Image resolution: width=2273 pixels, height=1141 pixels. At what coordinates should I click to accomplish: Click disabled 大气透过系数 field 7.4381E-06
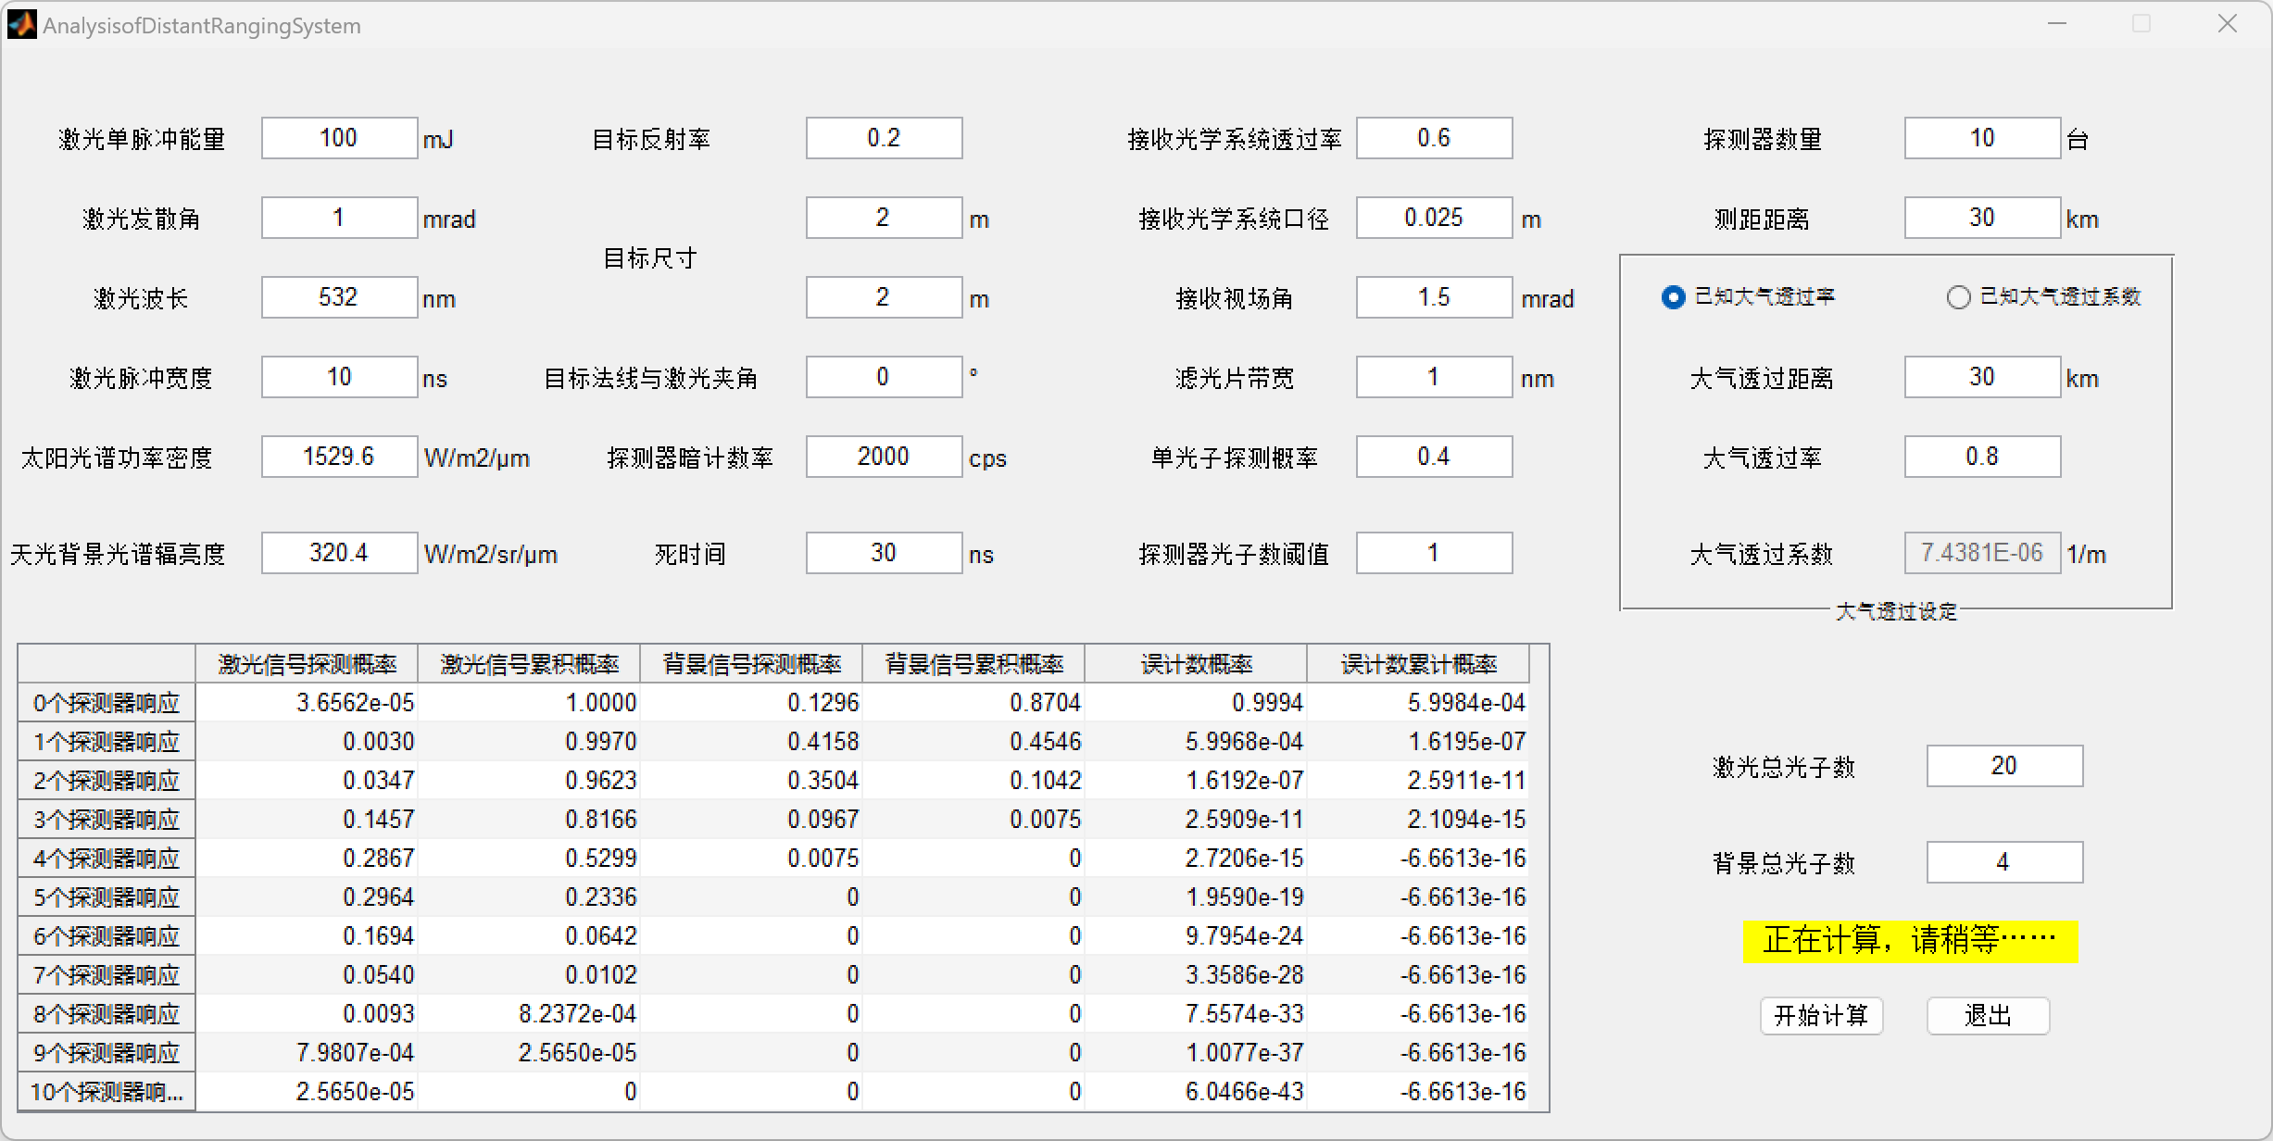tap(1982, 553)
